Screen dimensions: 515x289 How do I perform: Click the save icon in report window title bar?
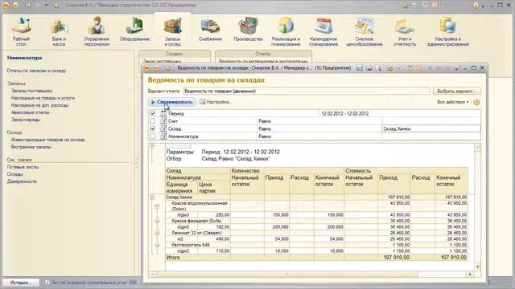(360, 67)
